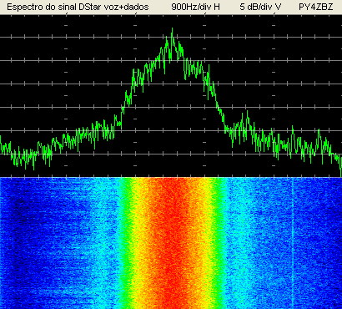
Task: Click the '900Hz/div H' horizontal scale label
Action: (195, 7)
